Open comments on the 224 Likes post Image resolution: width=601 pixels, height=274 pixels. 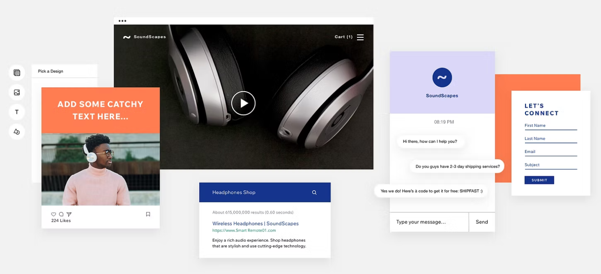[x=61, y=214]
